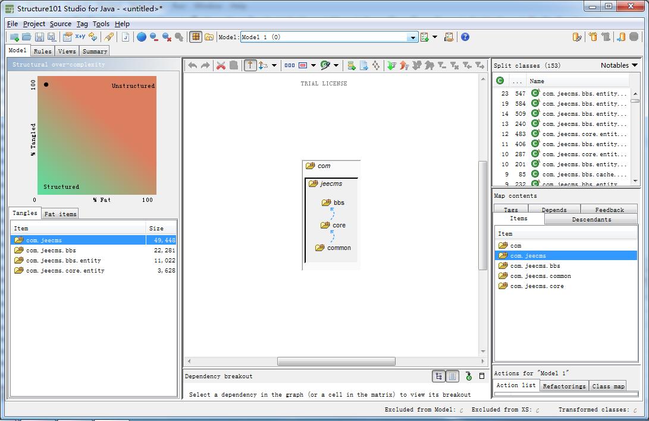Open the Project menu
649x421 pixels.
[34, 24]
